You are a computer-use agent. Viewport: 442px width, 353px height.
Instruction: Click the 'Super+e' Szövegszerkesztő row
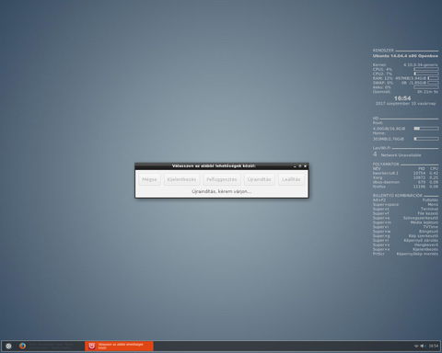[405, 218]
